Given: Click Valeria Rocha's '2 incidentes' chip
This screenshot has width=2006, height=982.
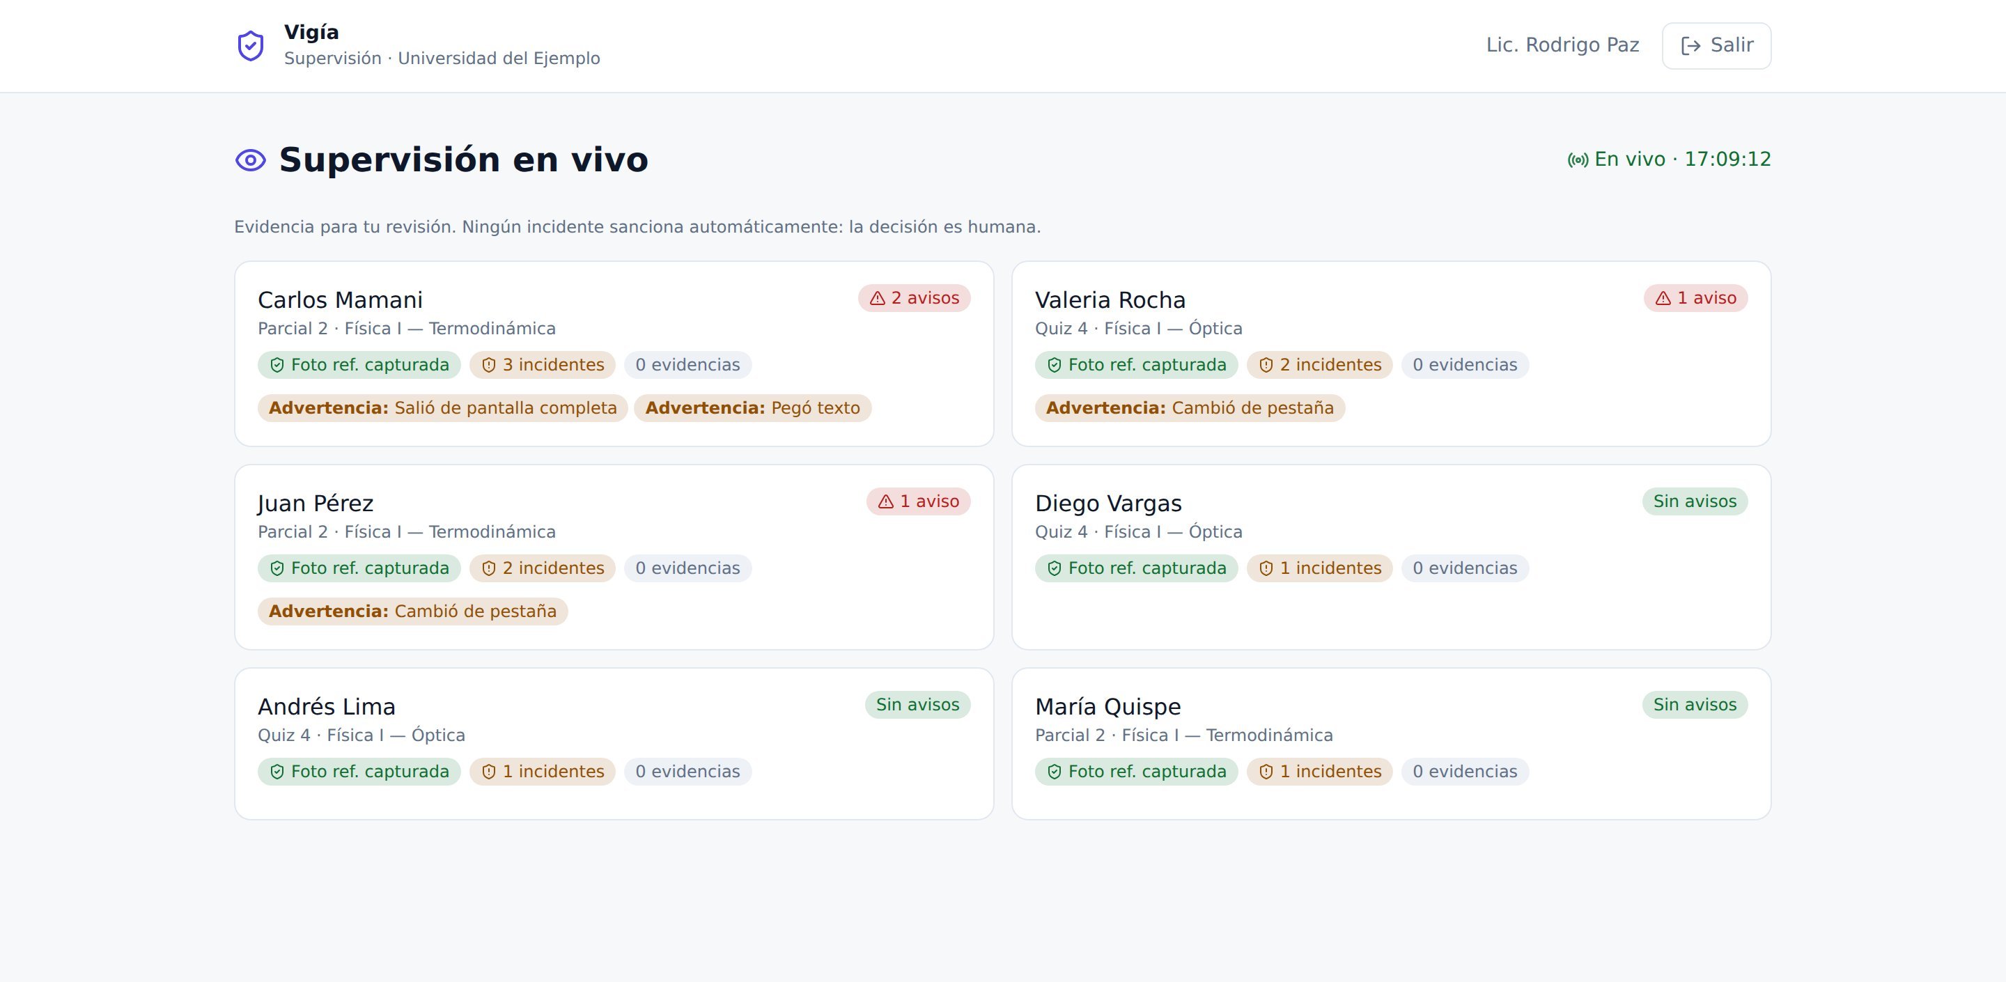Looking at the screenshot, I should pyautogui.click(x=1319, y=365).
